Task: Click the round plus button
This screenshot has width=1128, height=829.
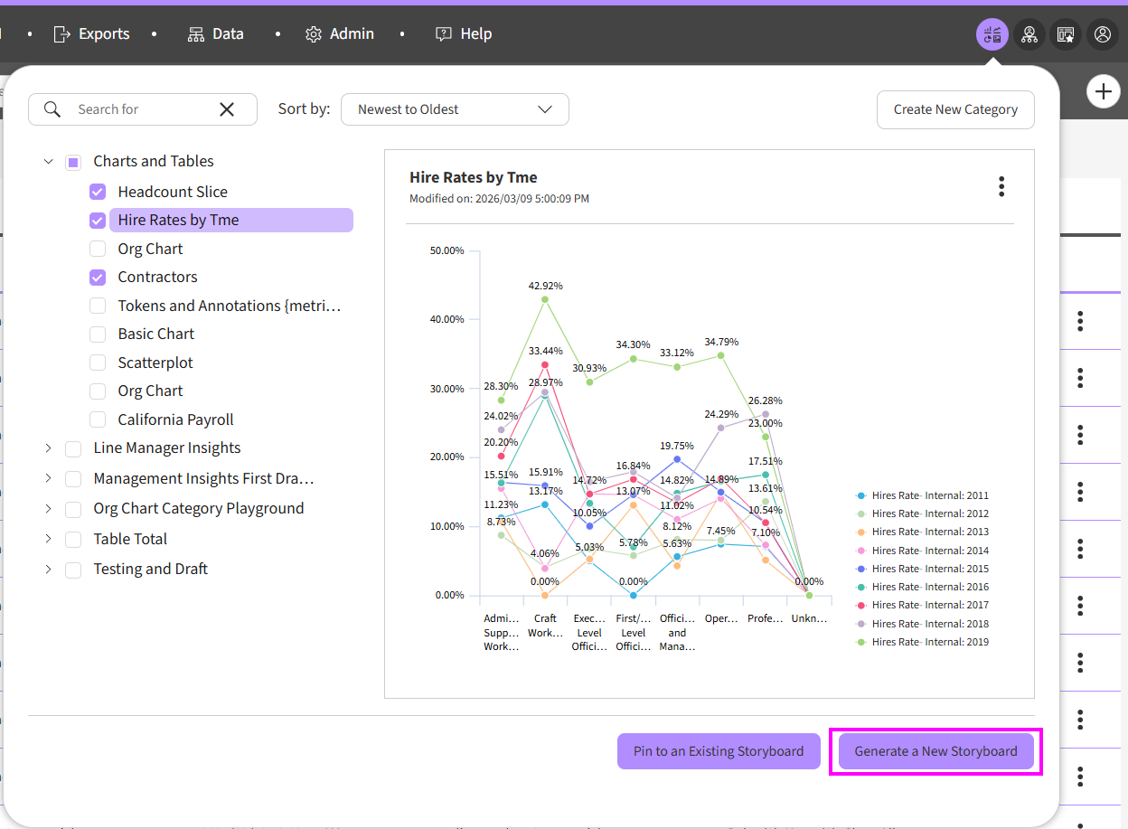Action: tap(1103, 91)
